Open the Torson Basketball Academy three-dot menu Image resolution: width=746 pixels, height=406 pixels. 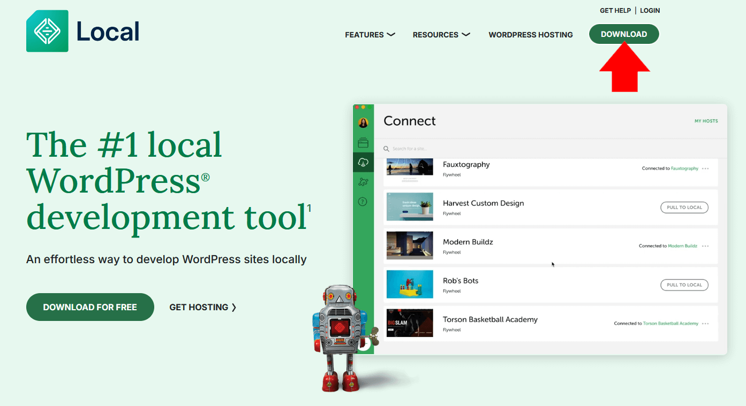tap(705, 324)
